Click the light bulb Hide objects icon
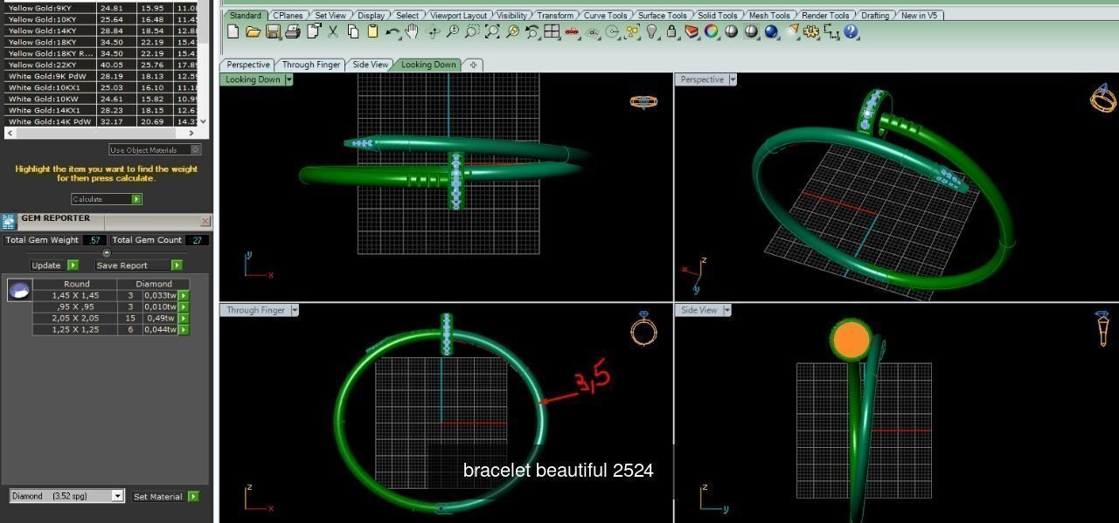 (651, 31)
